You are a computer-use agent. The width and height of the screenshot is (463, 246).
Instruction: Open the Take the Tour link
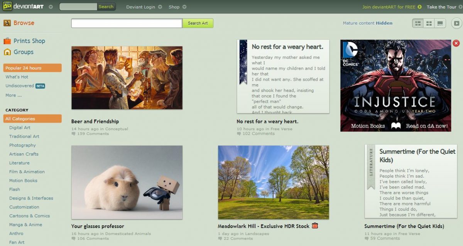point(441,7)
